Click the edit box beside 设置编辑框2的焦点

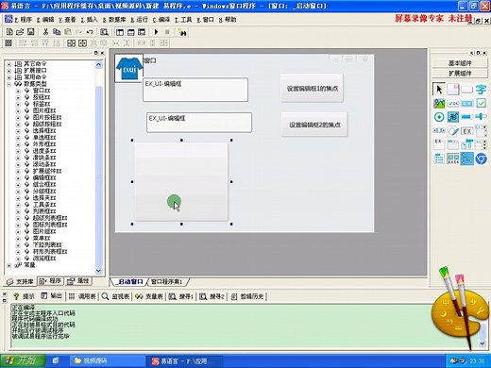pos(199,123)
